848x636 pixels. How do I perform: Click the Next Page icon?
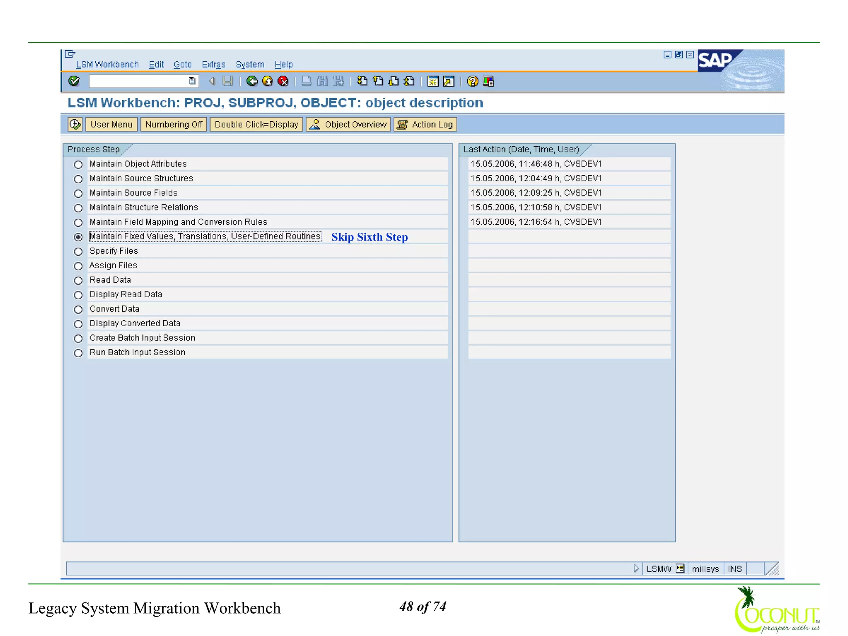394,81
